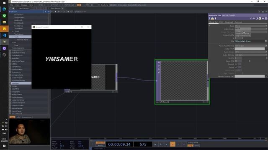Click the Windows Start button
The width and height of the screenshot is (268, 150).
(4, 2)
